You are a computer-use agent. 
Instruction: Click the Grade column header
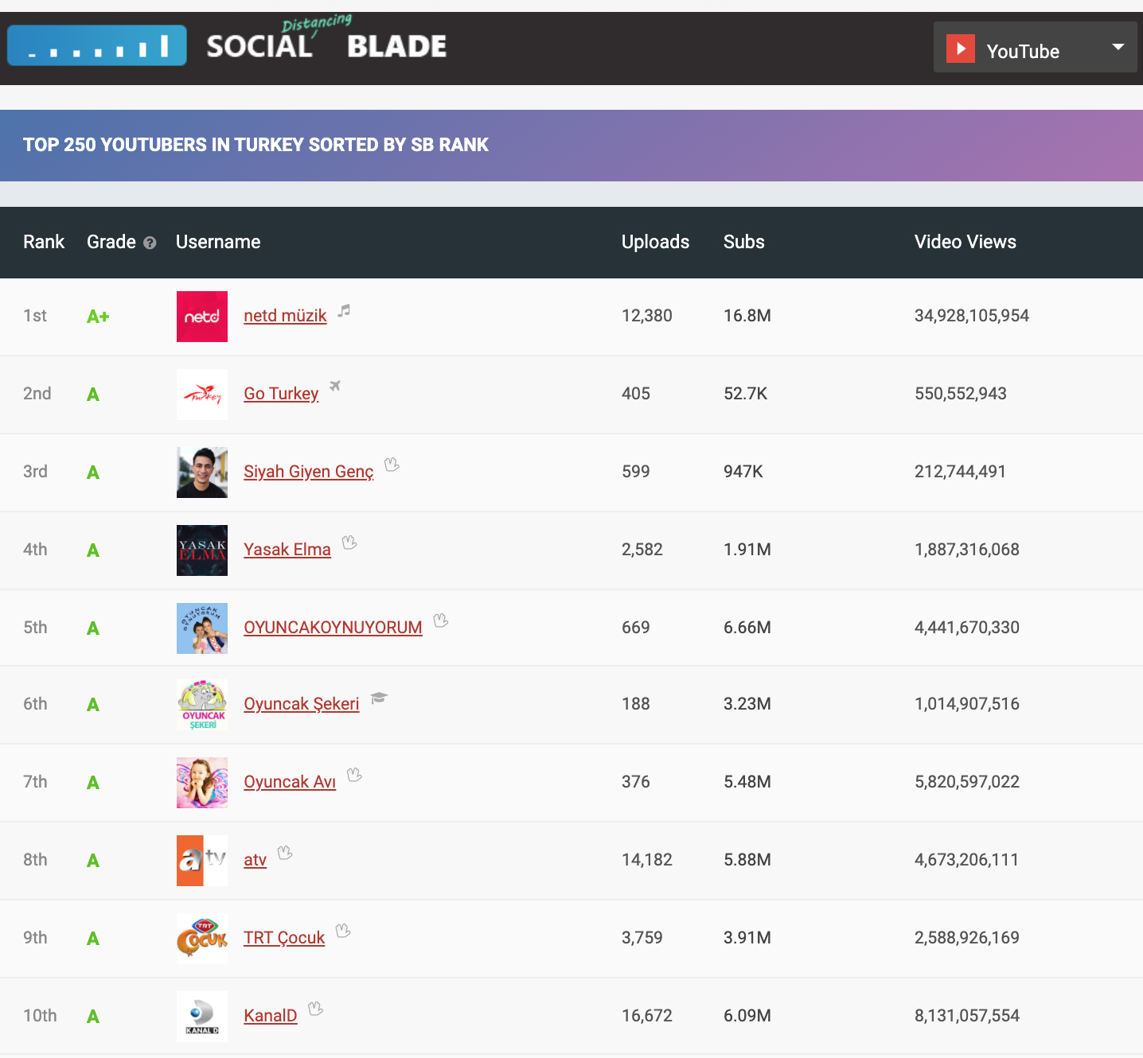(x=111, y=242)
